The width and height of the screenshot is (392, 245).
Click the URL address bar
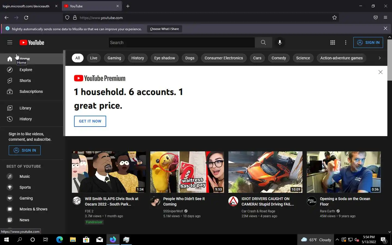pyautogui.click(x=201, y=18)
